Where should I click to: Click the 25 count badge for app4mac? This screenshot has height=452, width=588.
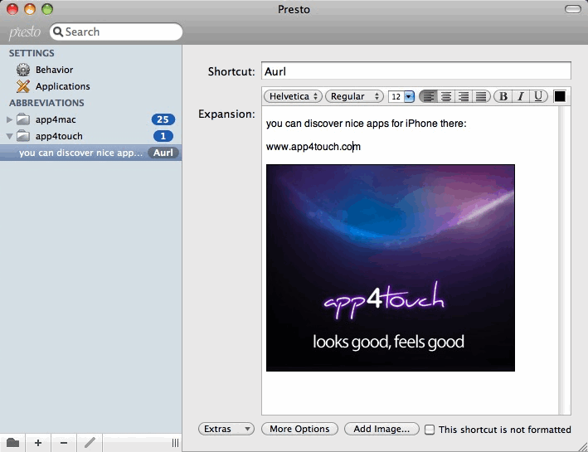(163, 119)
